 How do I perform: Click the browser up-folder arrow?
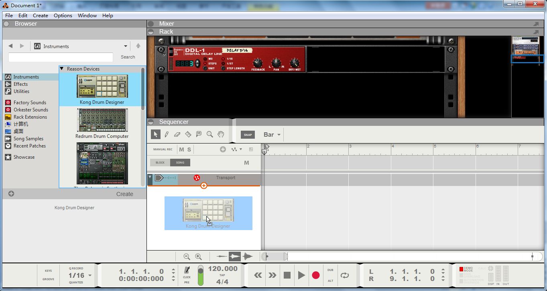[x=138, y=46]
